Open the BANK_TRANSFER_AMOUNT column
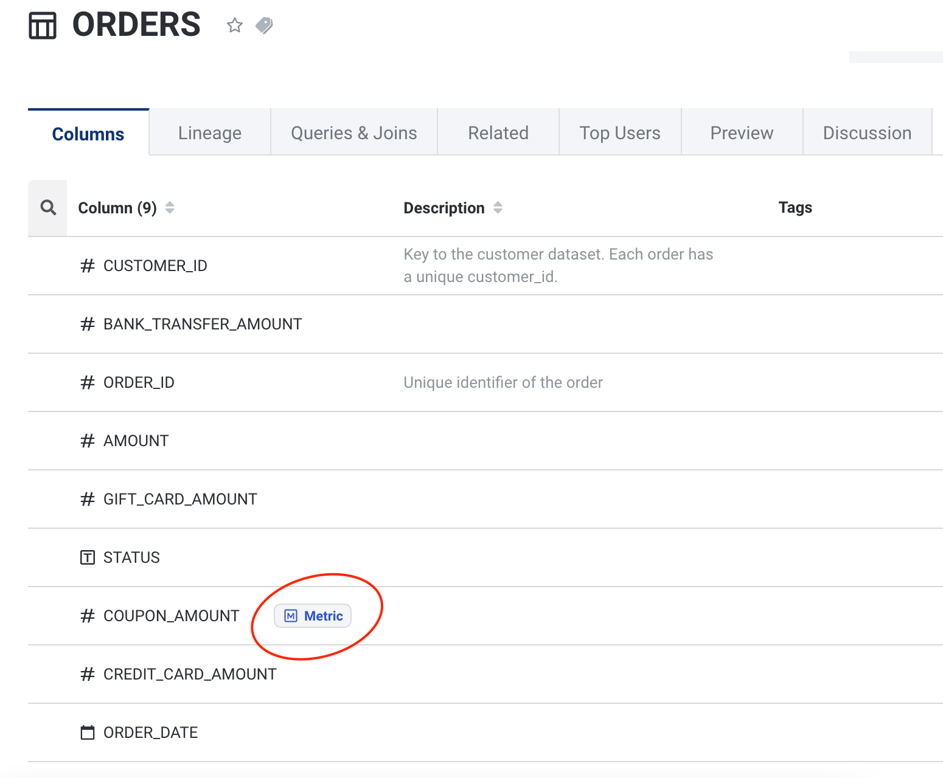The image size is (943, 778). (203, 324)
